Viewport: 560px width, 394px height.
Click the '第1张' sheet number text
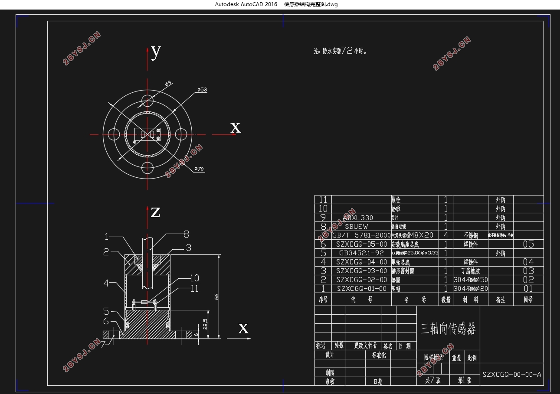(x=464, y=380)
